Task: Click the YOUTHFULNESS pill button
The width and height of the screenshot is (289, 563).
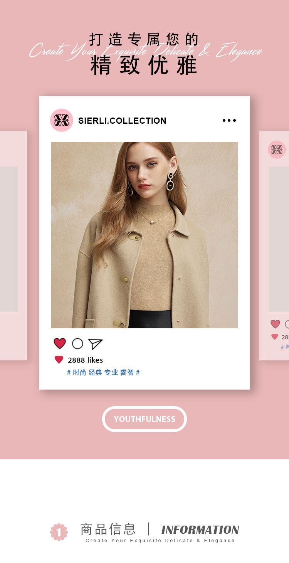Action: [144, 419]
